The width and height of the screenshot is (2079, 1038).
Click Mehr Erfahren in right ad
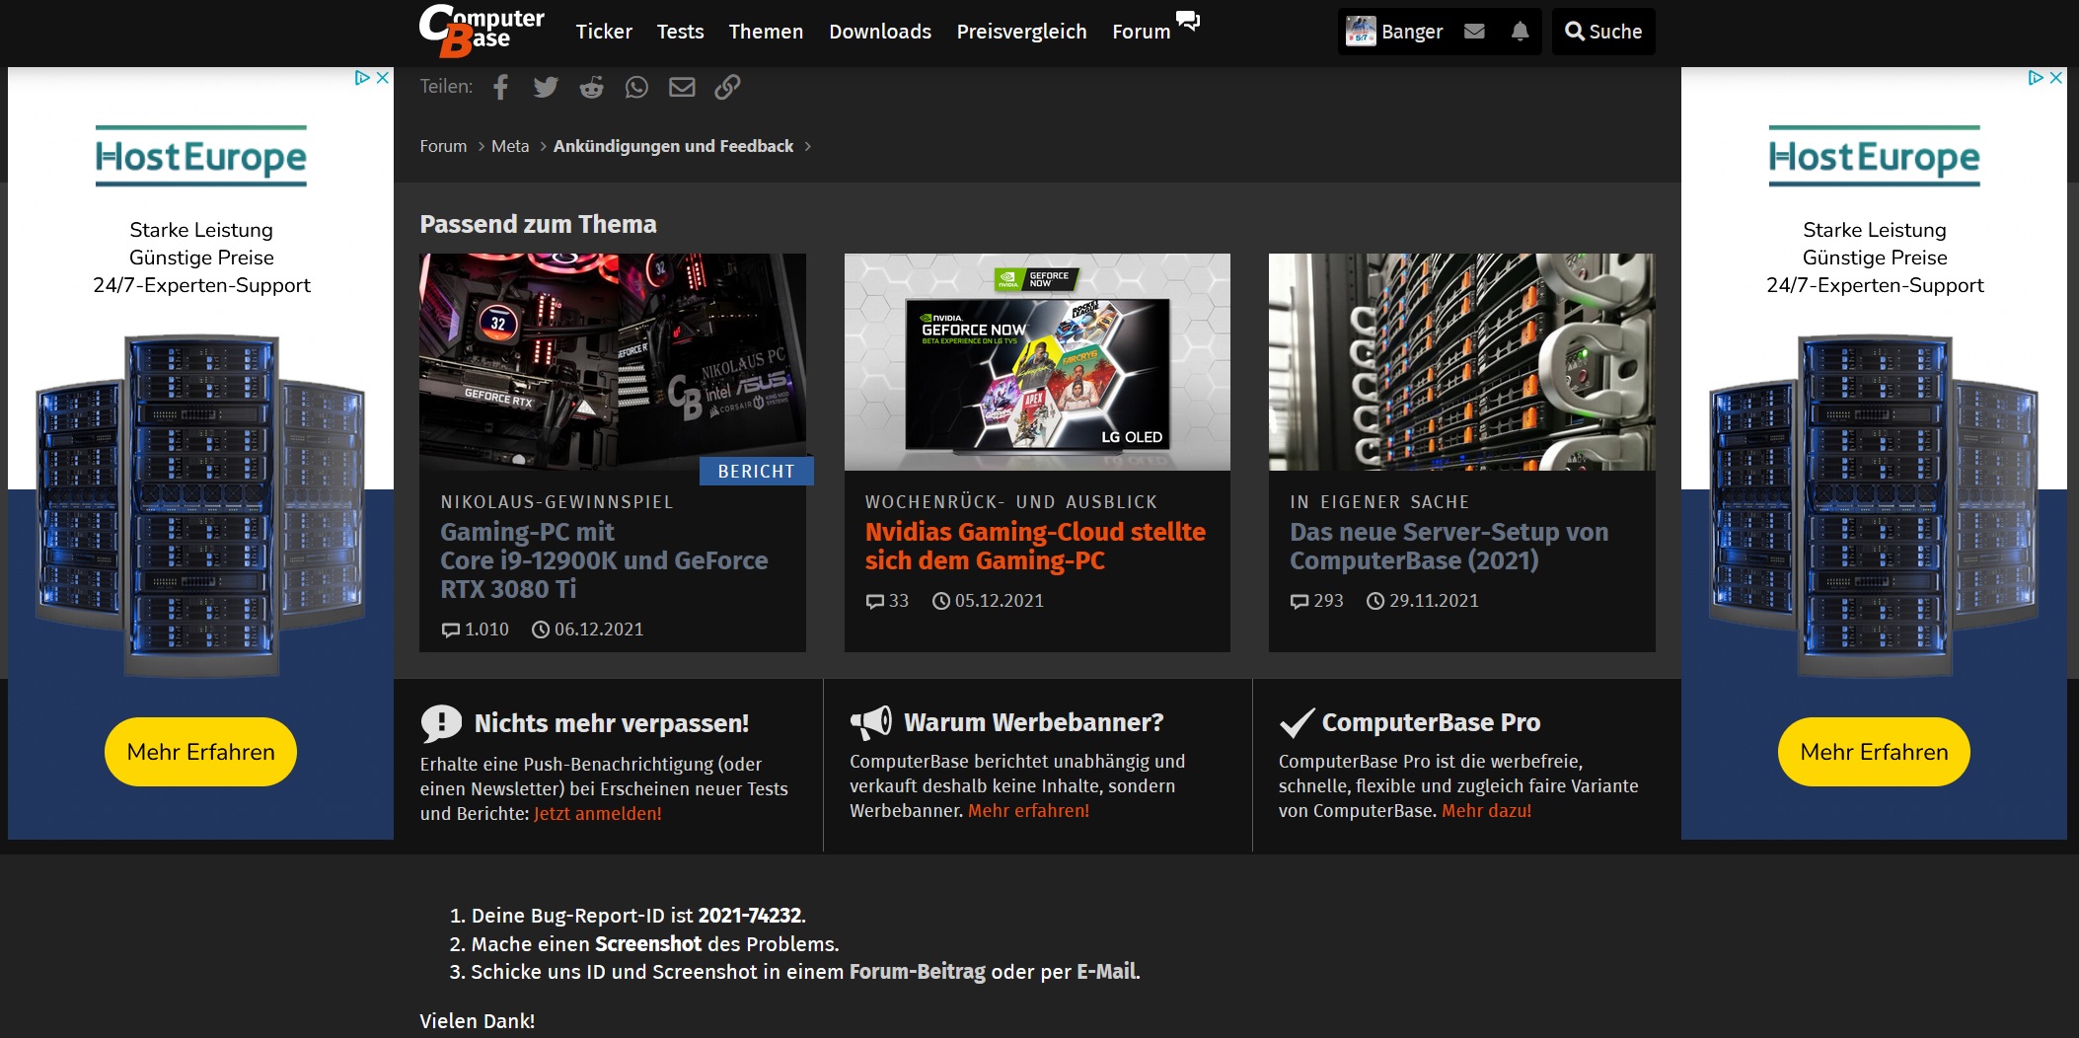click(1874, 752)
